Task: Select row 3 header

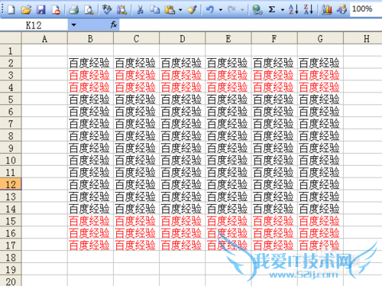Action: point(11,75)
